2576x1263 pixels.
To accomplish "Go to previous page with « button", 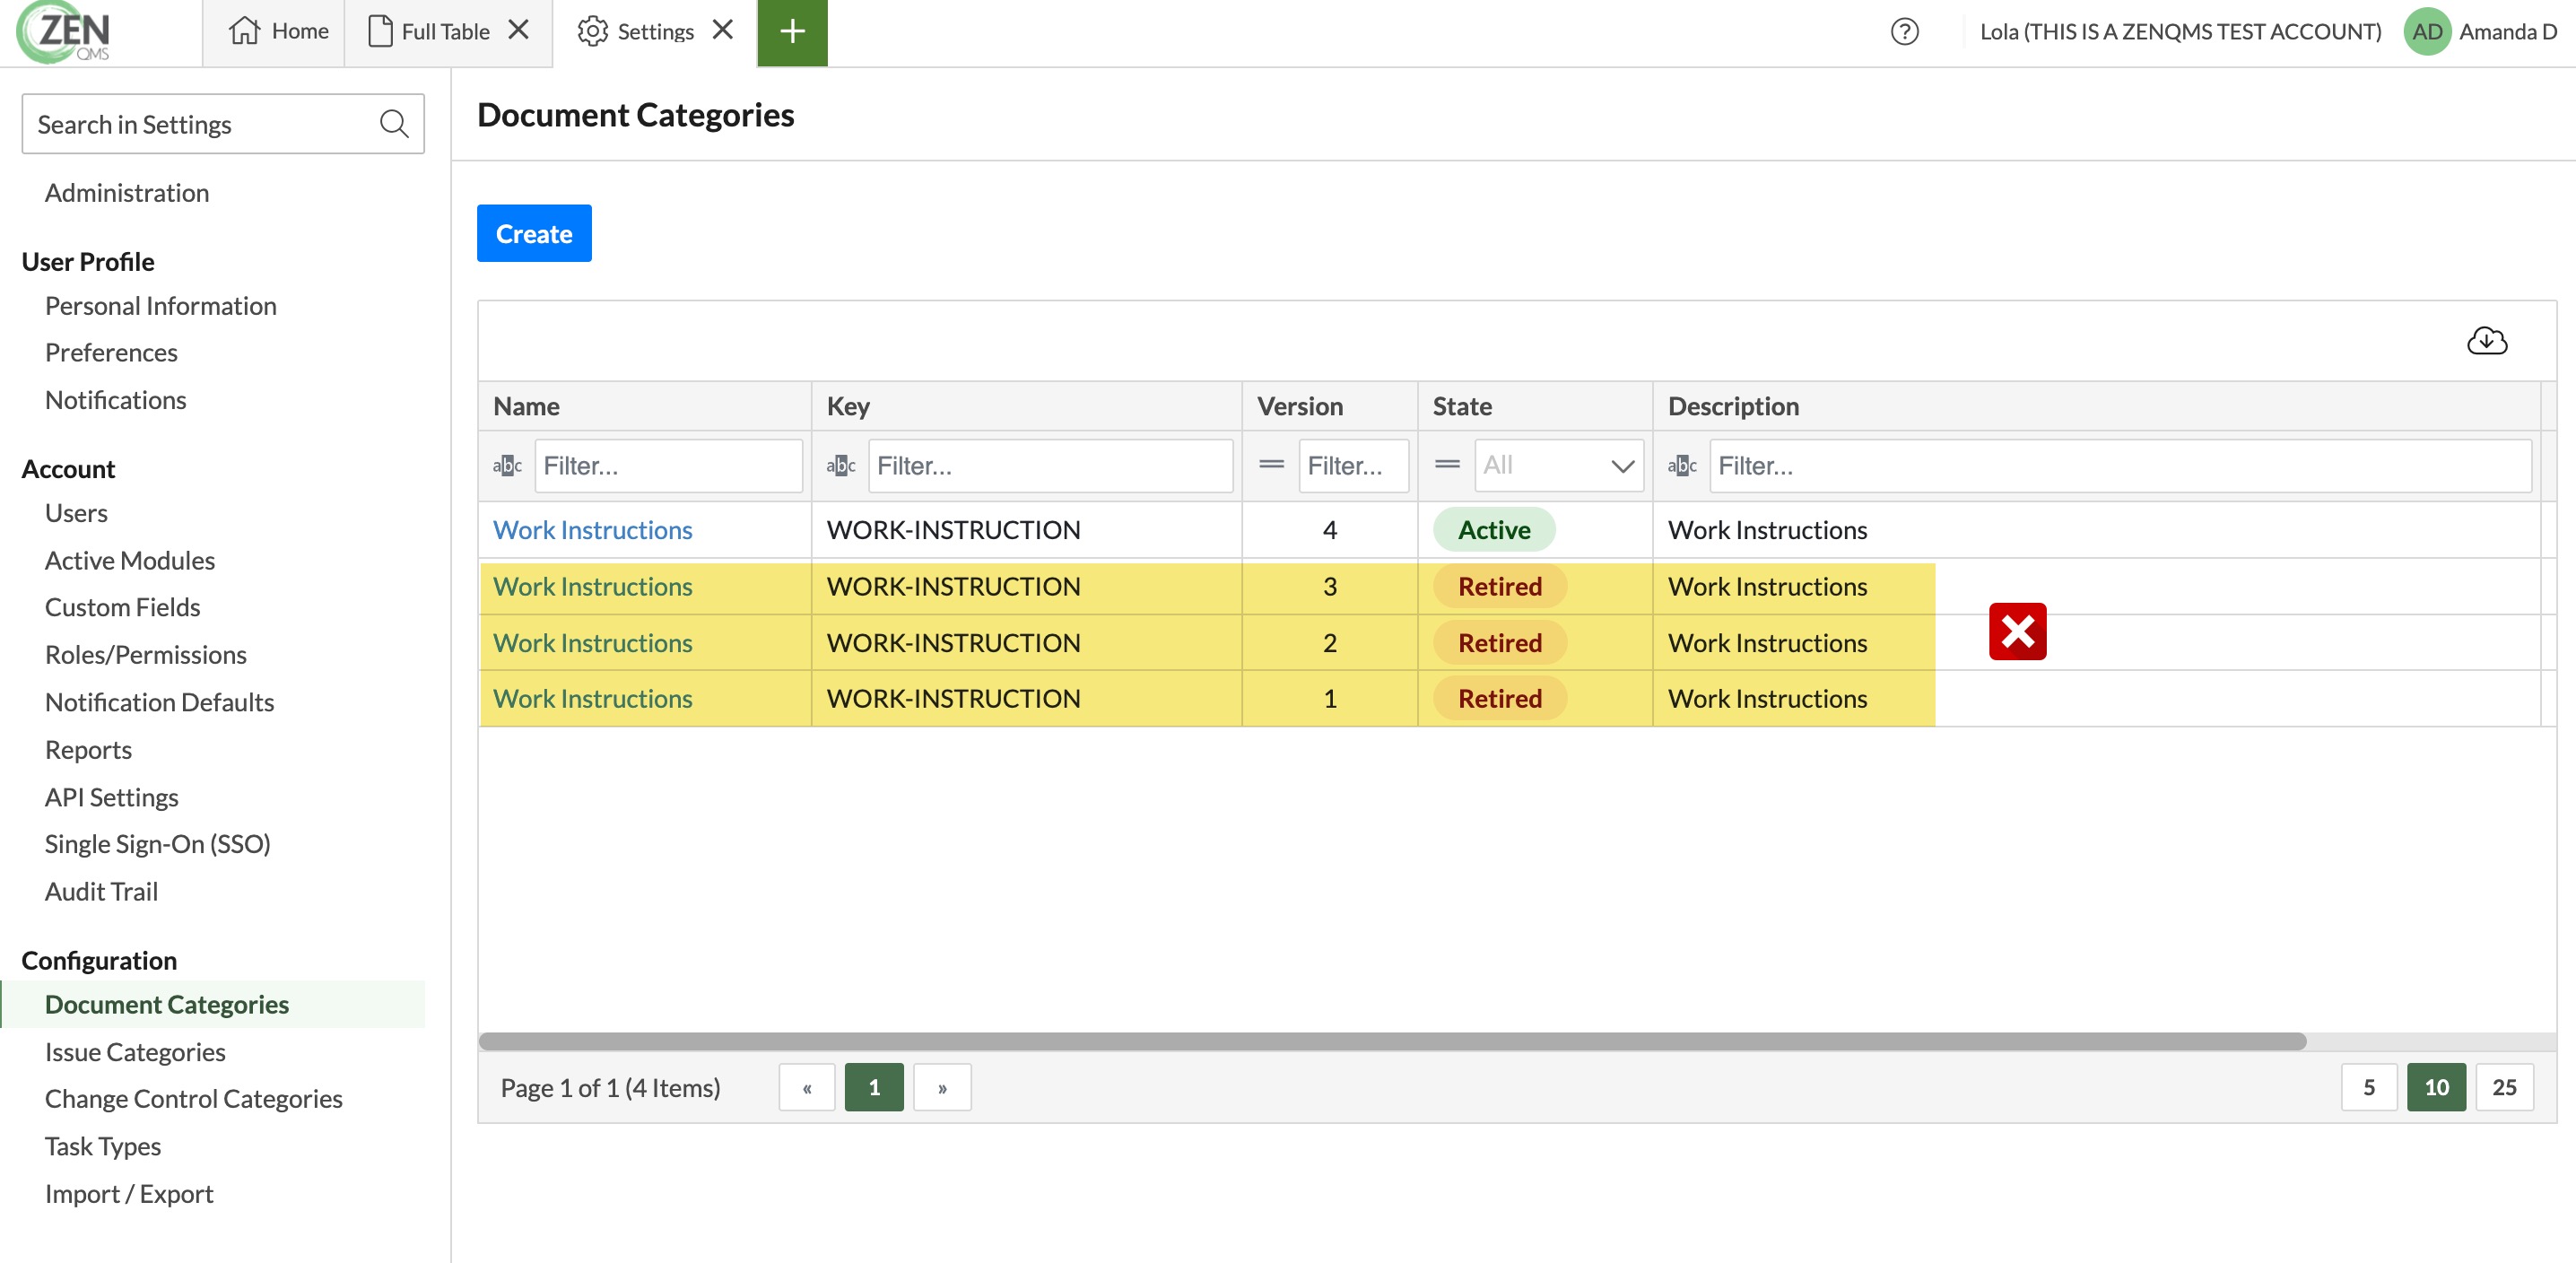I will coord(806,1087).
